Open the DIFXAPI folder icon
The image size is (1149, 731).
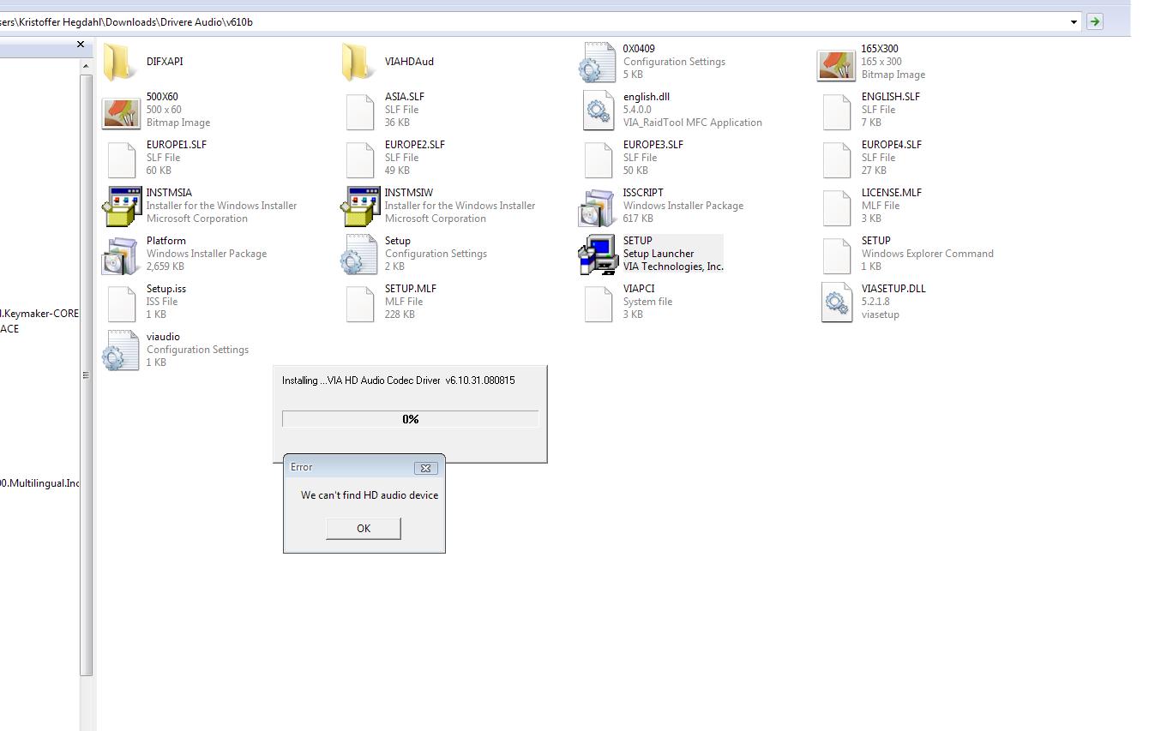[120, 62]
